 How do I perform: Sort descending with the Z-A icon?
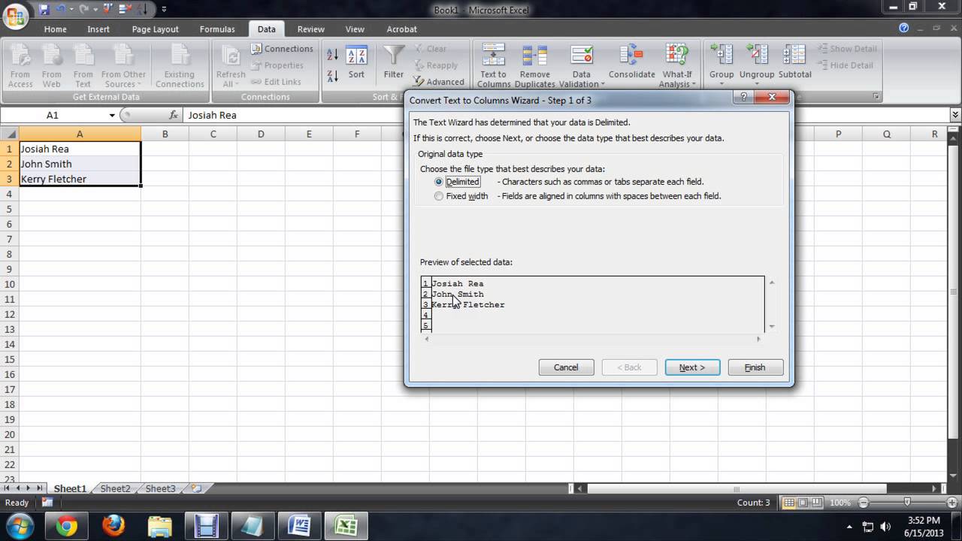tap(333, 76)
